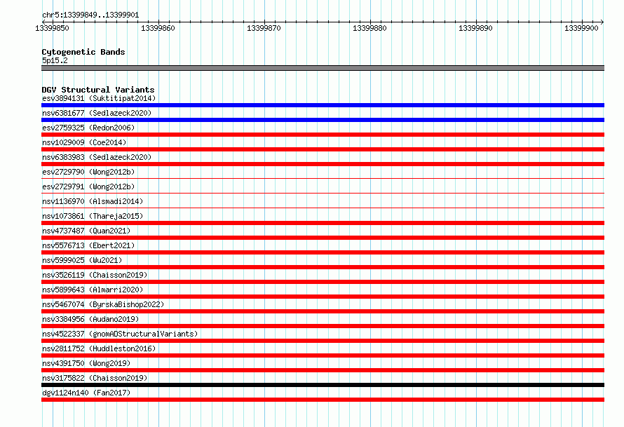
Task: Click ruler position 13399890
Action: tap(475, 28)
